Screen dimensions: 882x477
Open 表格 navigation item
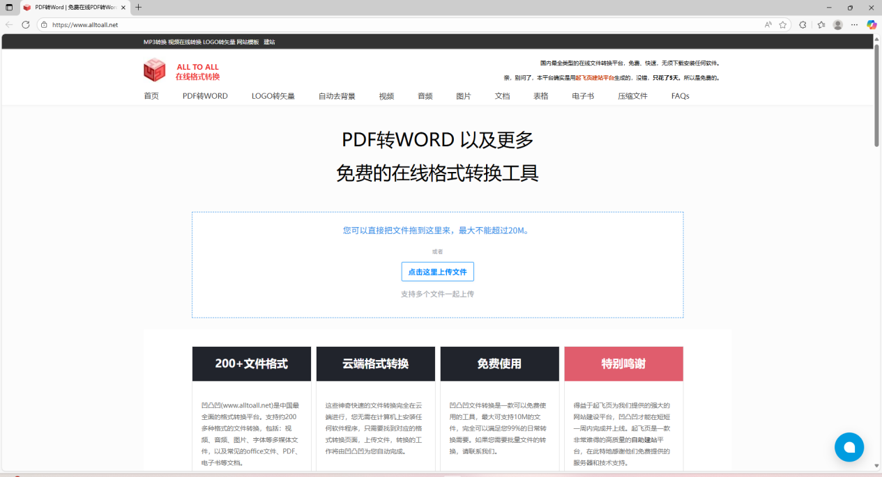click(x=541, y=96)
